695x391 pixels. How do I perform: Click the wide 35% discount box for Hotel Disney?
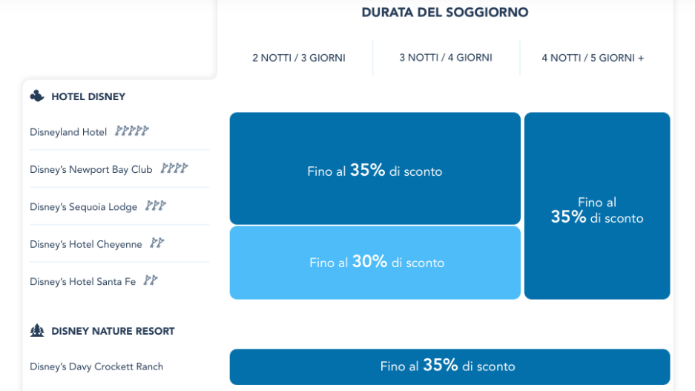click(x=375, y=168)
